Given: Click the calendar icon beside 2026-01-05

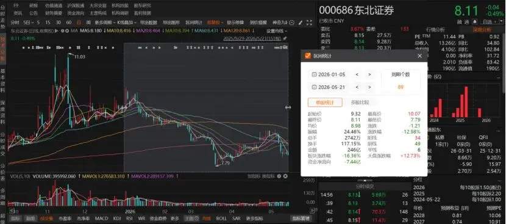Looking at the screenshot, I should (314, 74).
